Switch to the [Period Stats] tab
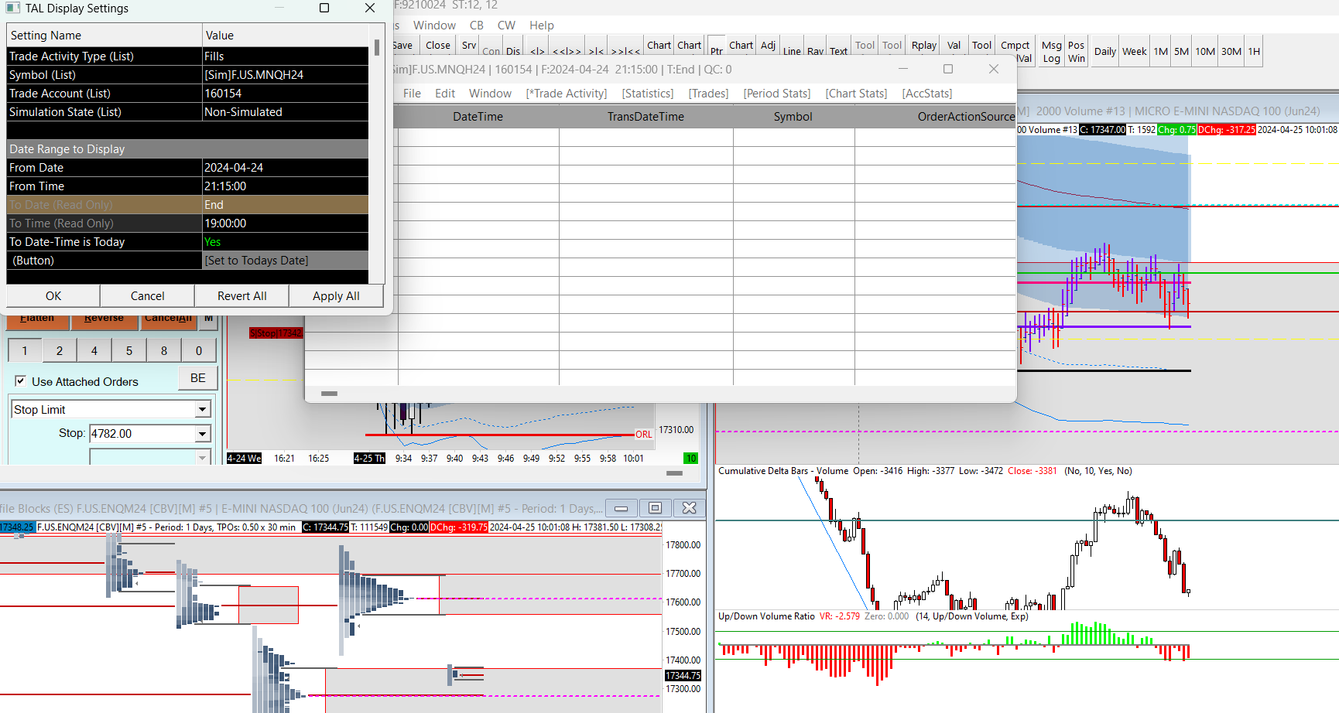Image resolution: width=1339 pixels, height=713 pixels. (x=777, y=94)
